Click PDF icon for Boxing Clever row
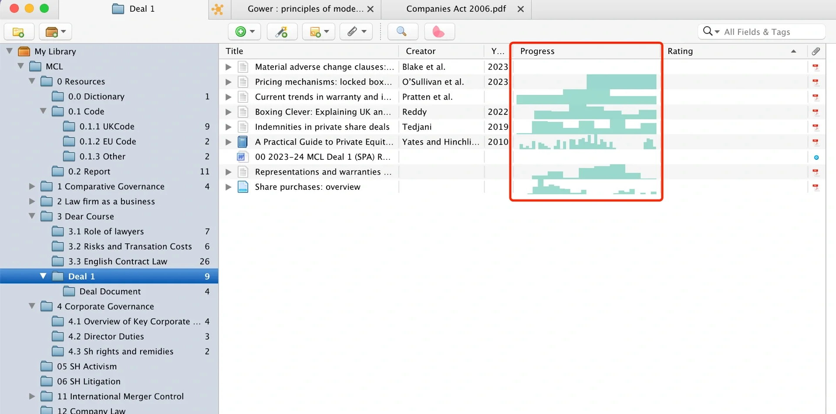The width and height of the screenshot is (836, 414). [816, 112]
